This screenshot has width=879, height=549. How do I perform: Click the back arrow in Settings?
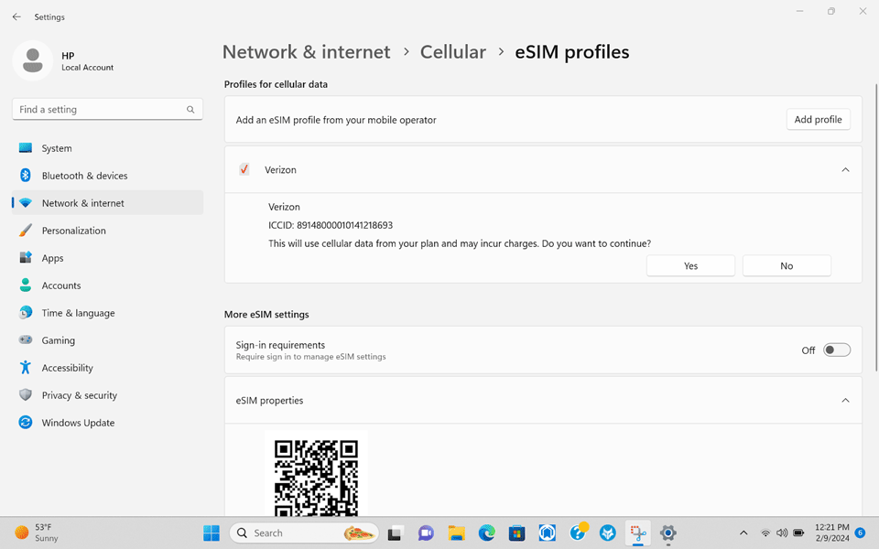click(x=15, y=16)
